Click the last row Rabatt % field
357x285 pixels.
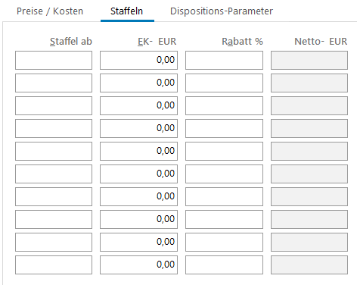pos(224,265)
